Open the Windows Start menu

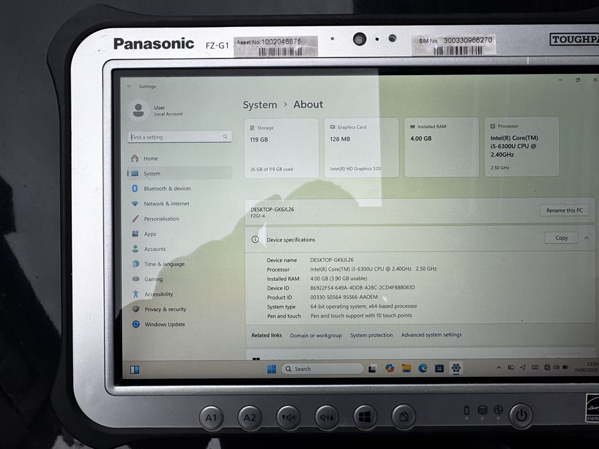pyautogui.click(x=271, y=369)
